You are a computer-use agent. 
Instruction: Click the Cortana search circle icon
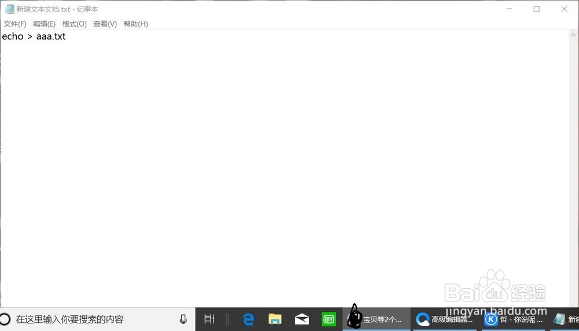pyautogui.click(x=5, y=319)
